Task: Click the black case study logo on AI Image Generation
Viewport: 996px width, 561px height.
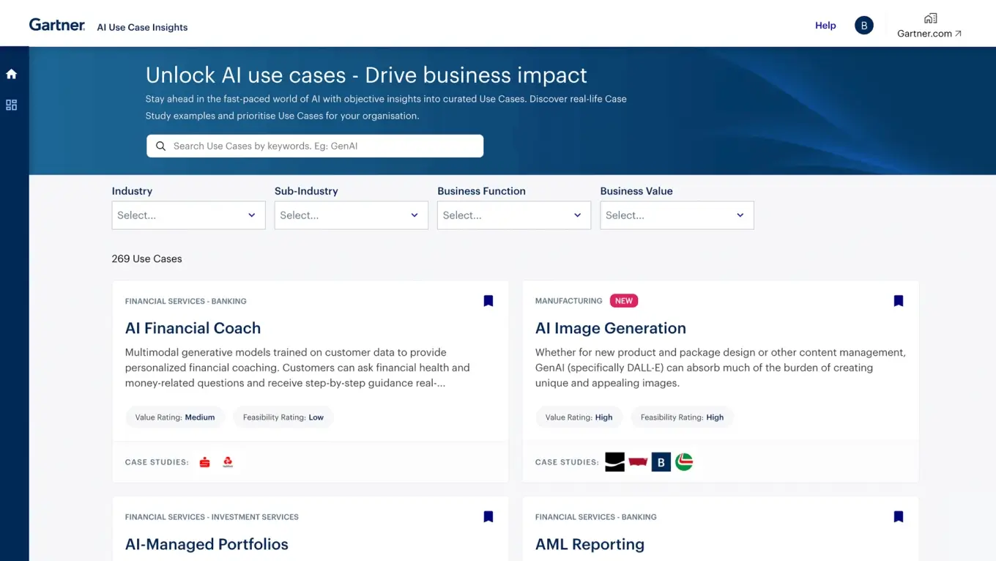Action: pyautogui.click(x=614, y=461)
